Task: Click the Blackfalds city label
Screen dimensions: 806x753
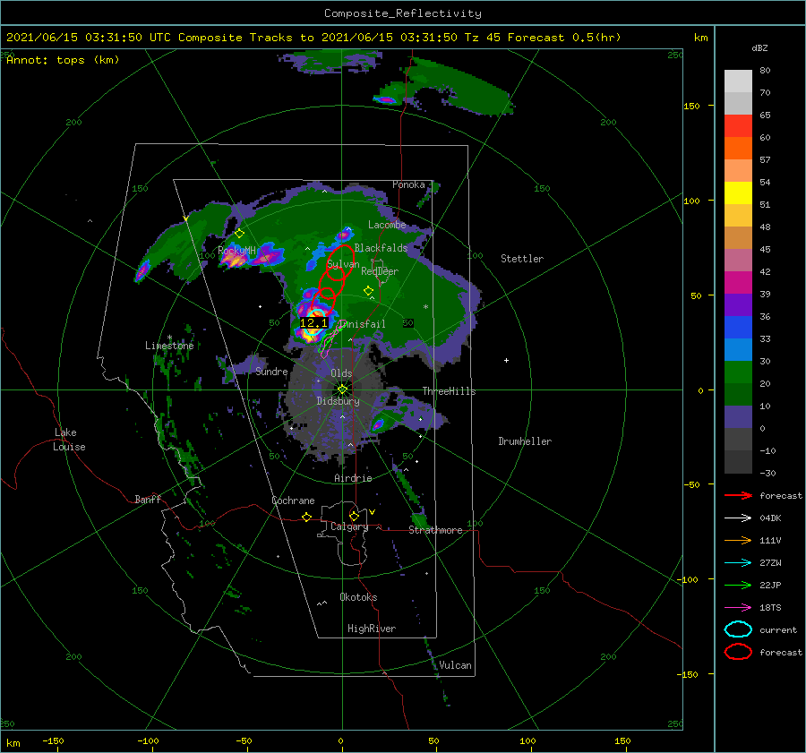Action: tap(381, 248)
